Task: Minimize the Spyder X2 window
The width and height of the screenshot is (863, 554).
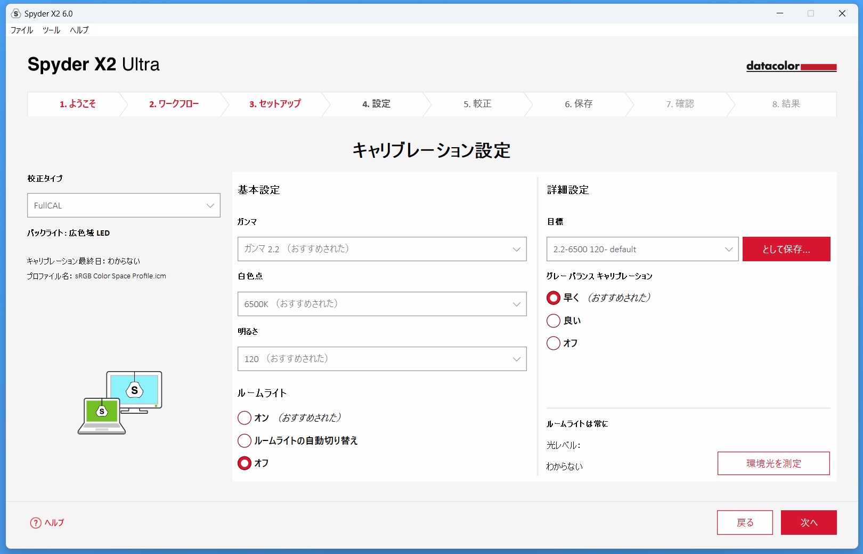Action: [x=780, y=13]
